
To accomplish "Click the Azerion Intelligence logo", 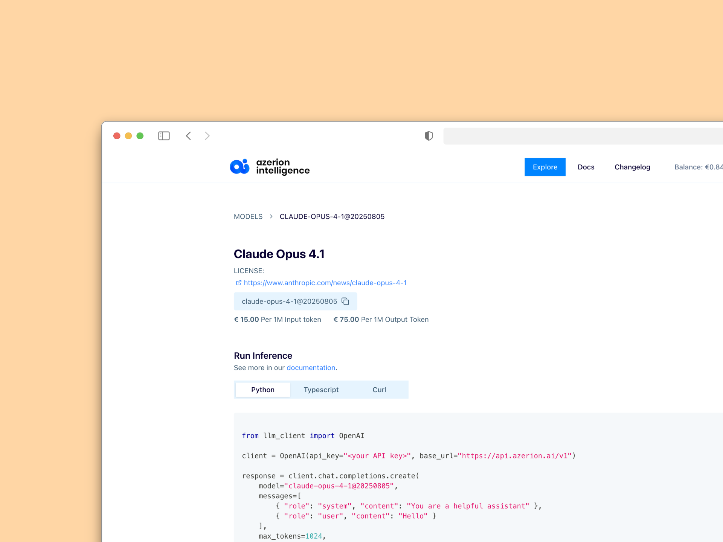I will coord(270,167).
